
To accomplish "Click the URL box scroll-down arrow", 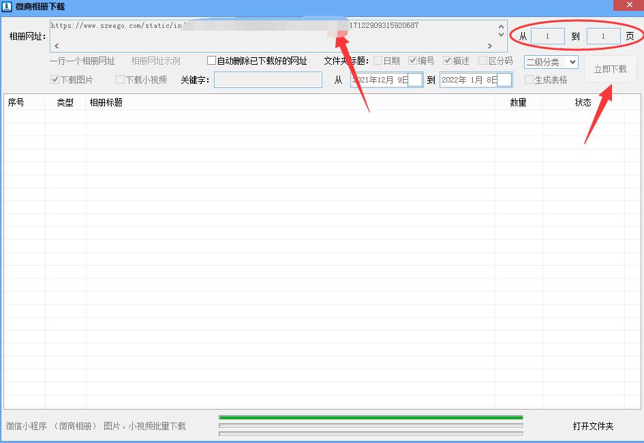I will [x=501, y=35].
